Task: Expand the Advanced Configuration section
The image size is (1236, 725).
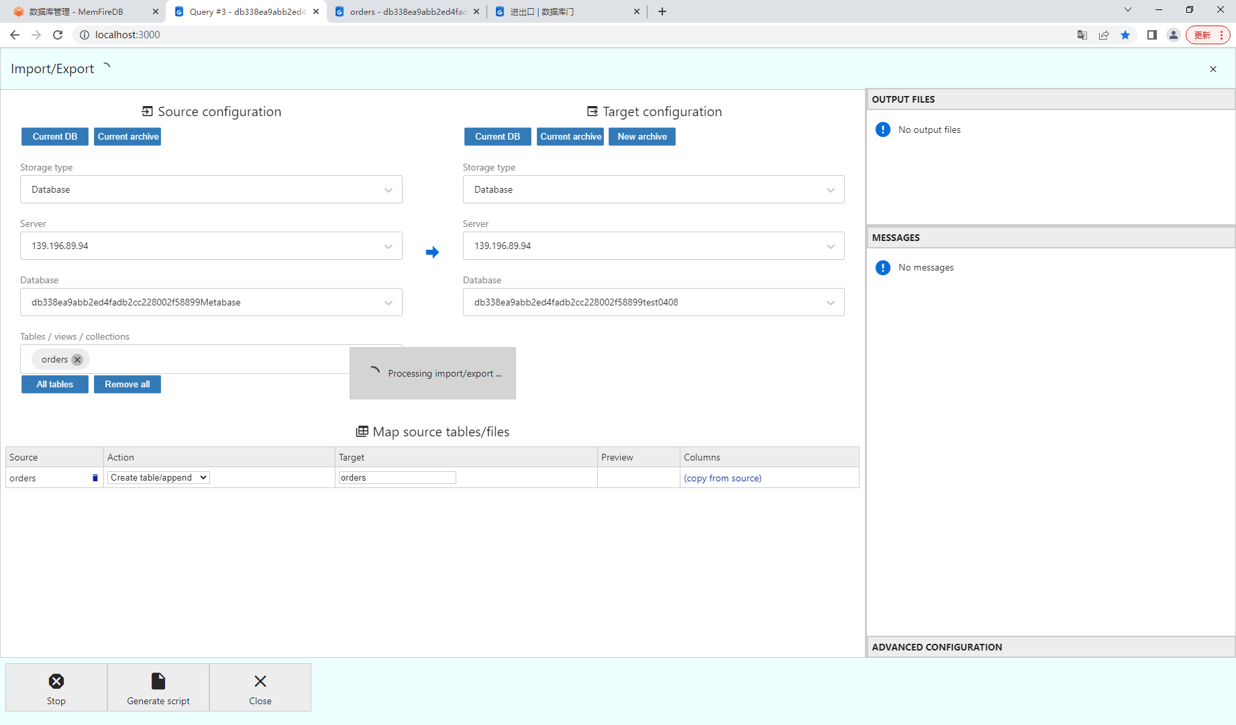Action: (1051, 647)
